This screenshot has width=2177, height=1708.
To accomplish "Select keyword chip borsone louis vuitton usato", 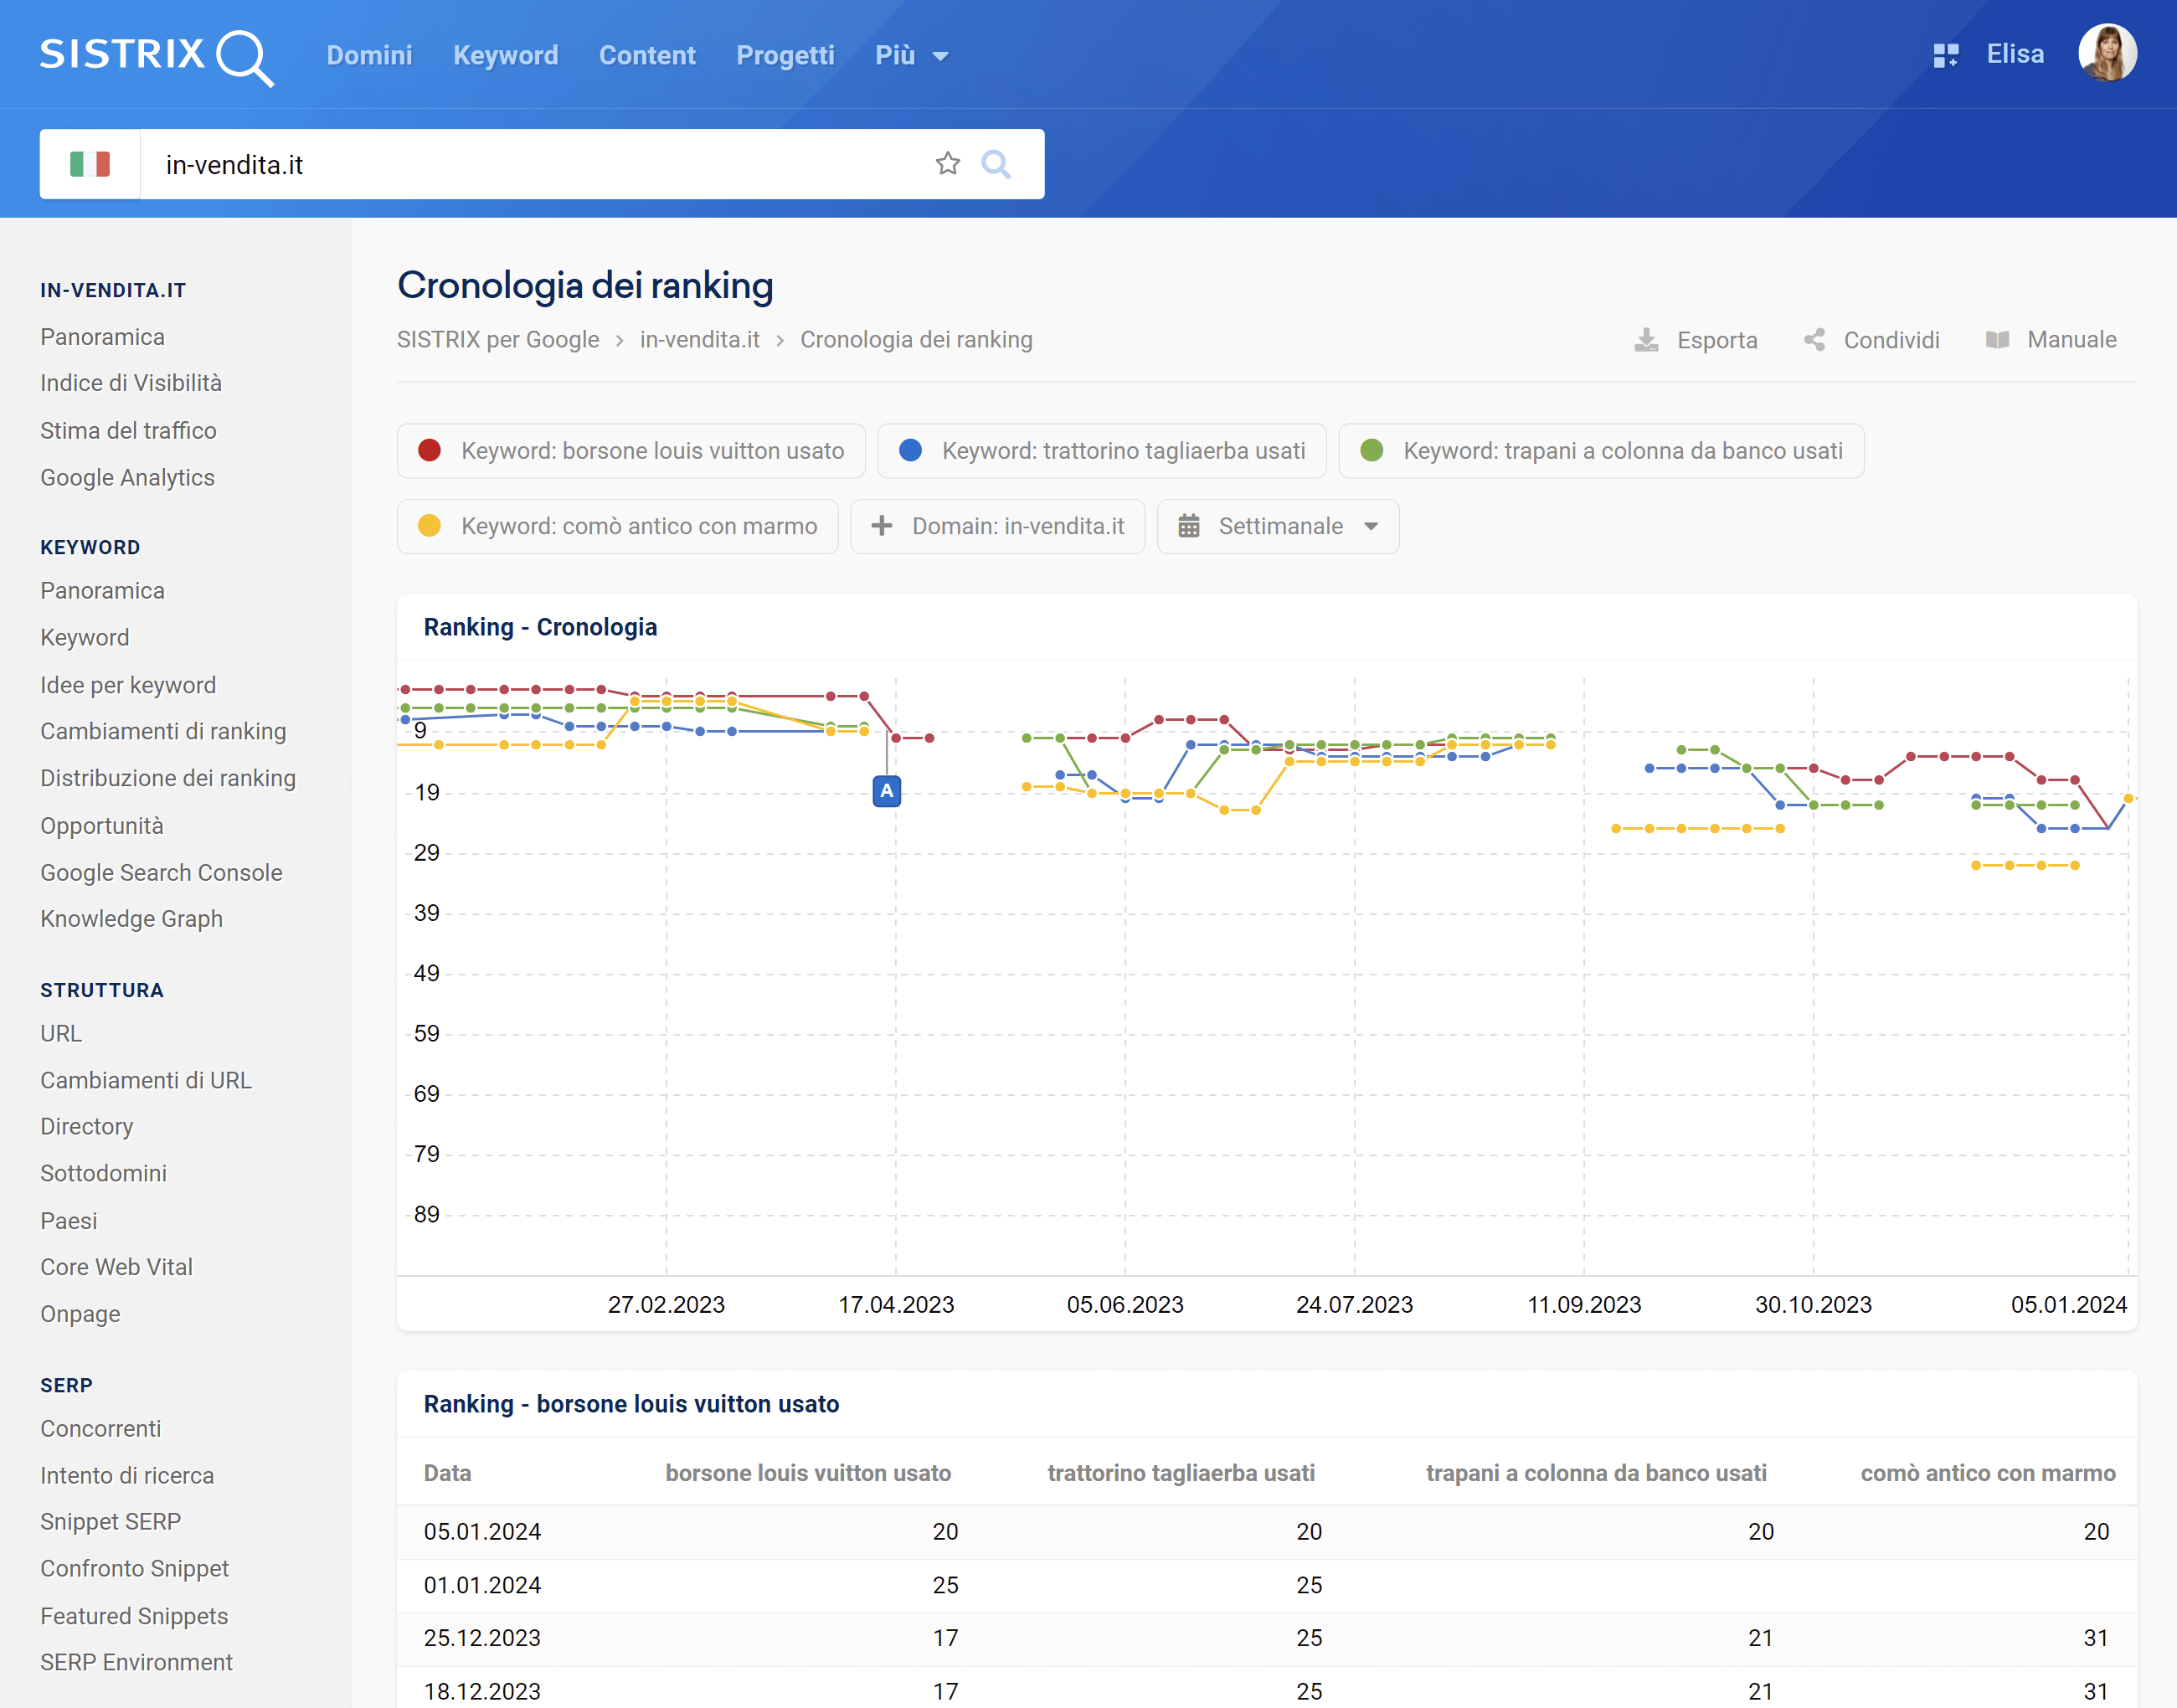I will pyautogui.click(x=631, y=451).
